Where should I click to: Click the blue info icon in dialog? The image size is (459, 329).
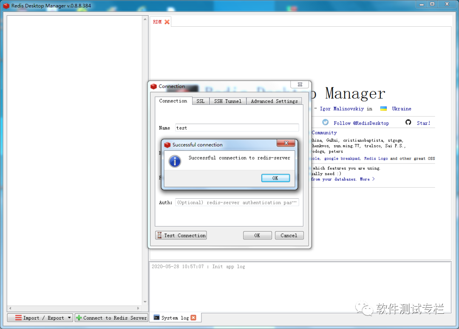click(x=175, y=161)
